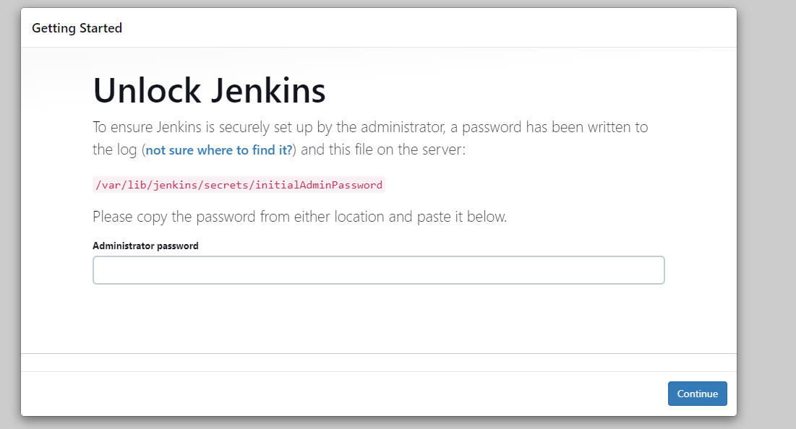The width and height of the screenshot is (796, 429).
Task: Click the word "secrets" in the red path
Action: (x=226, y=185)
